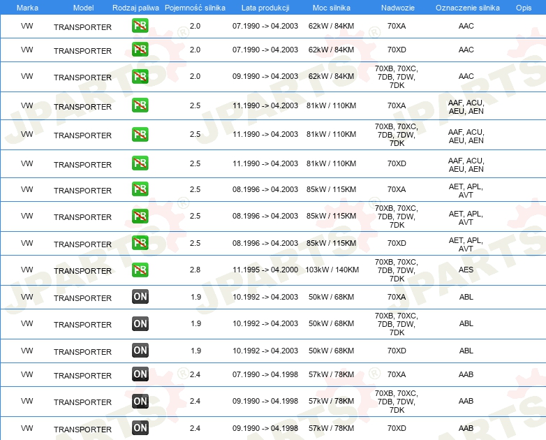Click the ON diesel icon in the AAB 70XA row
Viewport: 546px width, 440px height.
tap(140, 374)
